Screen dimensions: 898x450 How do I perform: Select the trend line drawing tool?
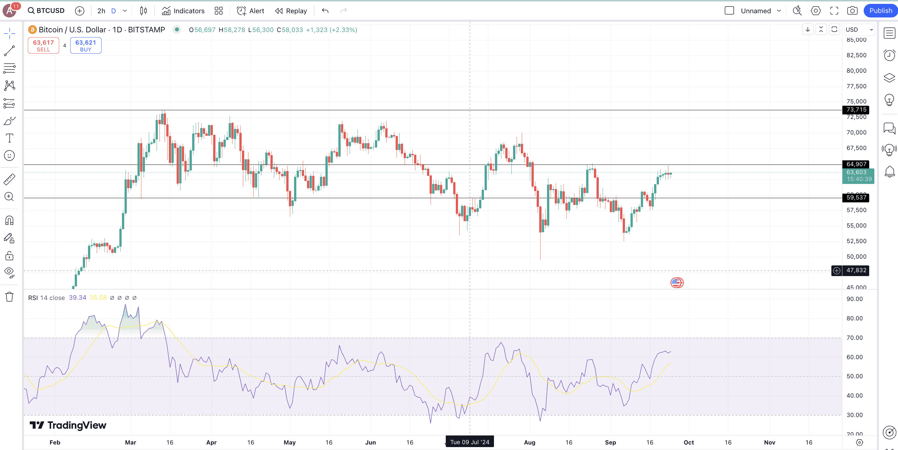9,51
